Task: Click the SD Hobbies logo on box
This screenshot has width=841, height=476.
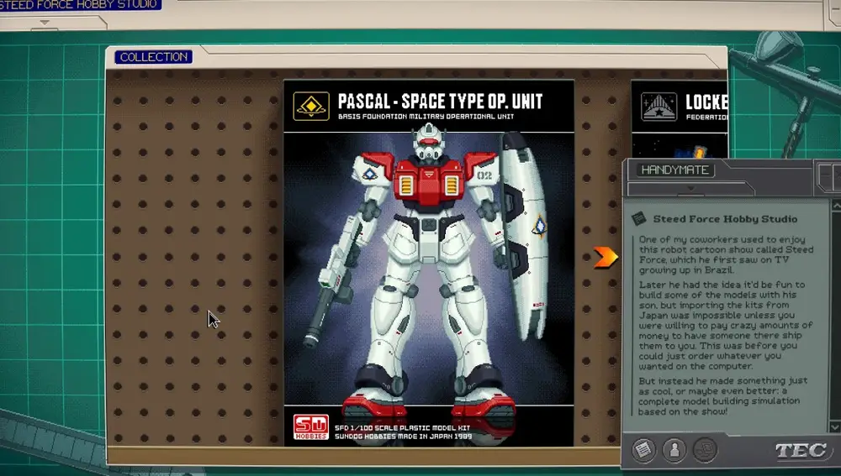Action: tap(309, 426)
